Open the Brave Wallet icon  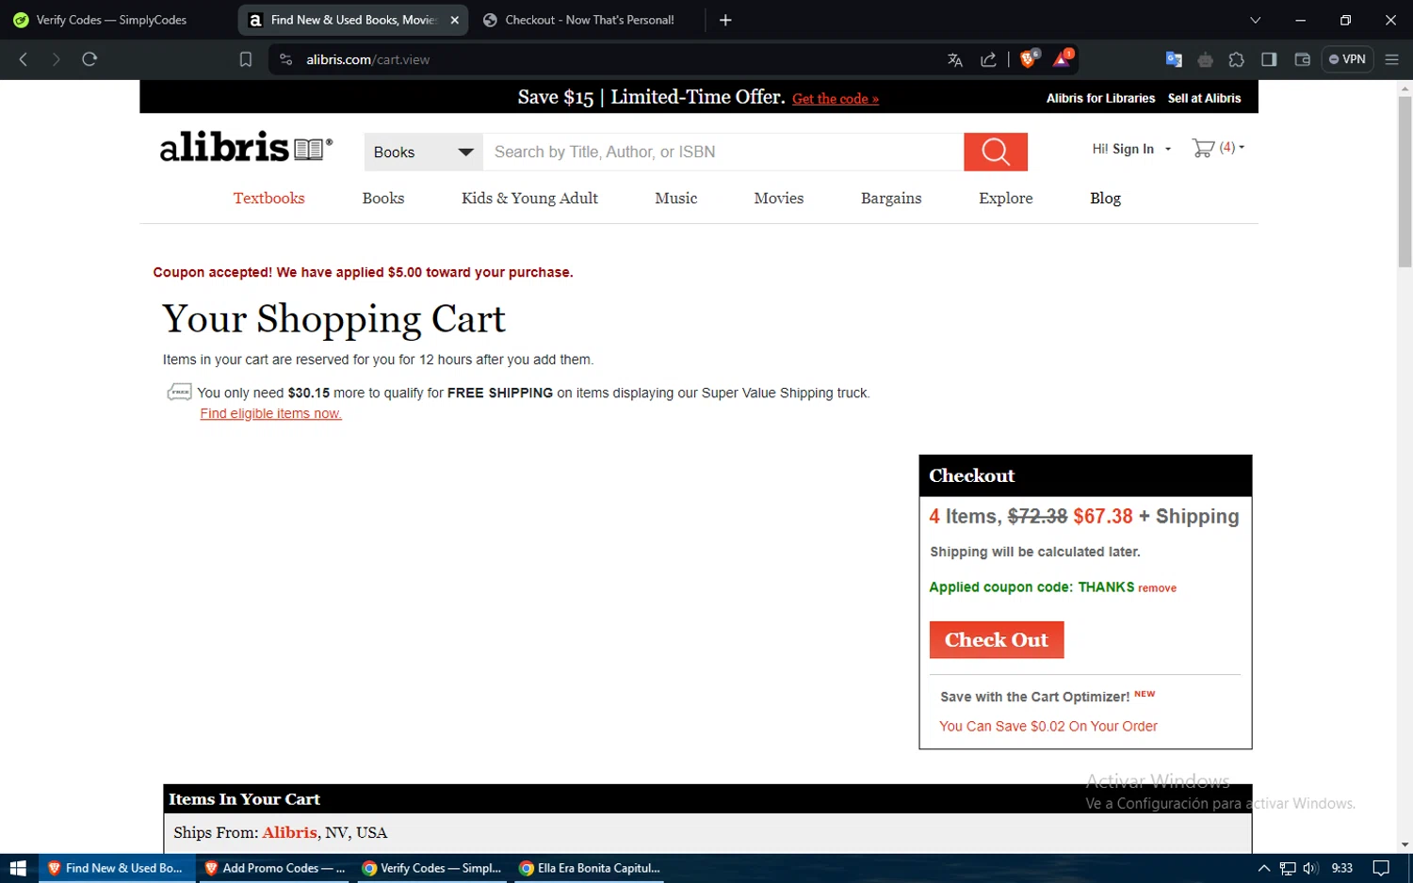(x=1303, y=59)
